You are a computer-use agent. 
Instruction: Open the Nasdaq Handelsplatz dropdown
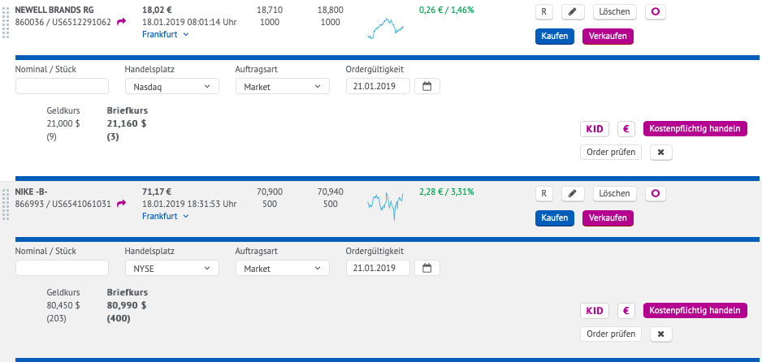(x=172, y=86)
